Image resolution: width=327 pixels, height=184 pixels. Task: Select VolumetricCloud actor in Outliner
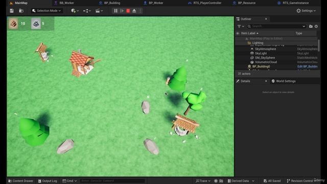(x=266, y=62)
